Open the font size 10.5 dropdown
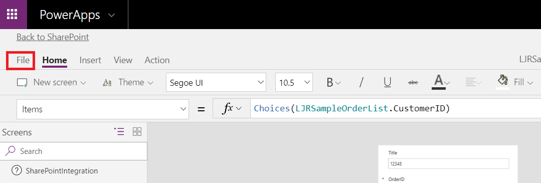Screen dimensions: 541x183 (294, 83)
